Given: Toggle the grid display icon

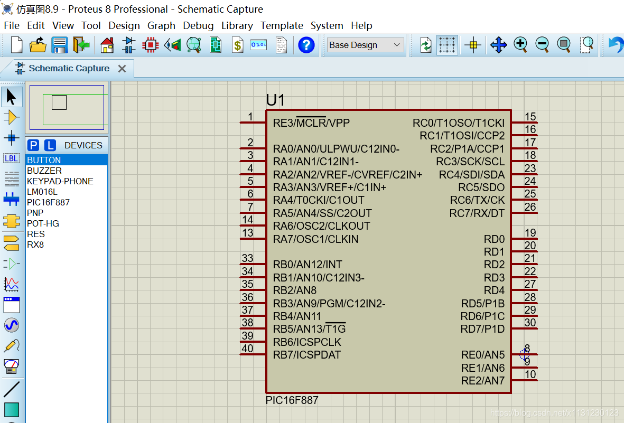Looking at the screenshot, I should pos(447,44).
